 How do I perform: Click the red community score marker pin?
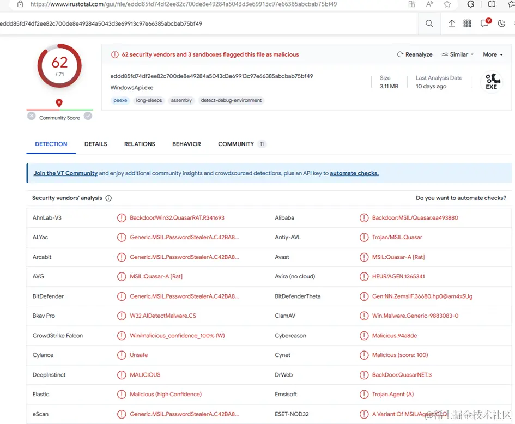[x=59, y=103]
